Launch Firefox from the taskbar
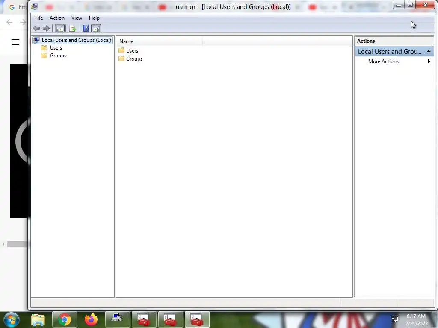The image size is (438, 328). [x=91, y=319]
